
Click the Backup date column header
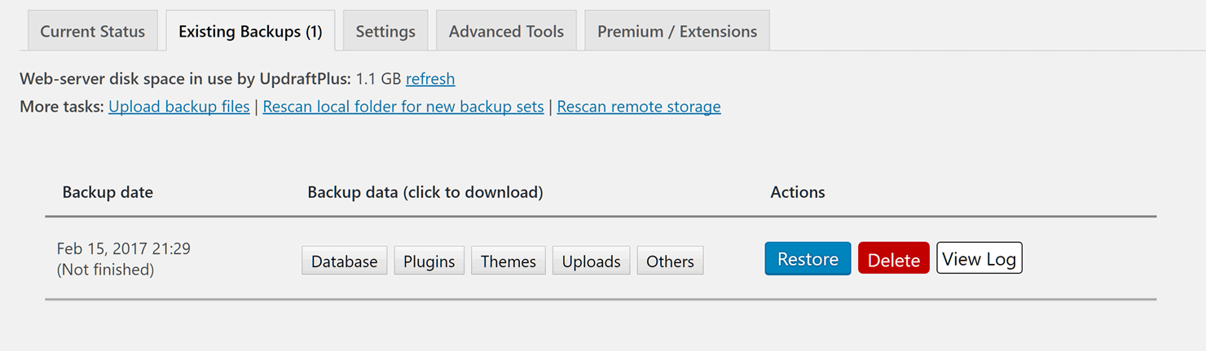[x=108, y=192]
